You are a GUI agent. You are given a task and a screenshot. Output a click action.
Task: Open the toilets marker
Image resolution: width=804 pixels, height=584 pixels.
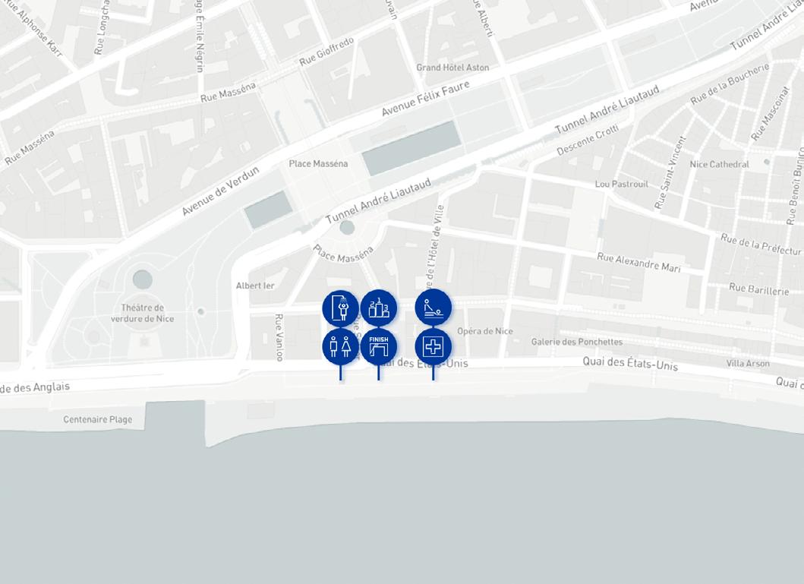(340, 346)
